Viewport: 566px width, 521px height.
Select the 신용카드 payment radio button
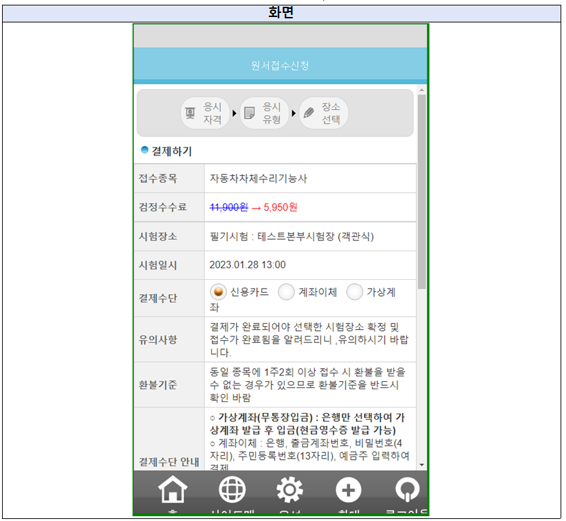tap(218, 291)
